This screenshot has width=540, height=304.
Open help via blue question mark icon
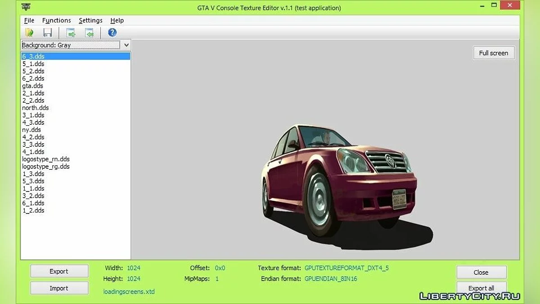click(112, 32)
